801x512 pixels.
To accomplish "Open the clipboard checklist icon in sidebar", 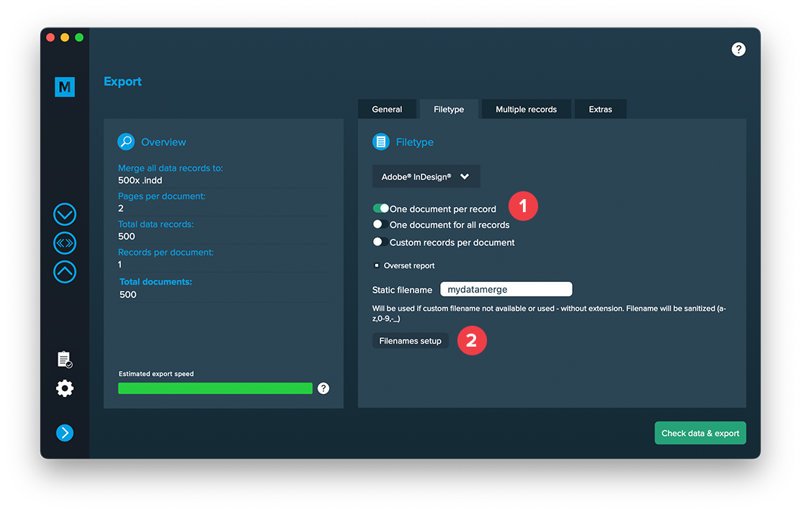I will 65,360.
